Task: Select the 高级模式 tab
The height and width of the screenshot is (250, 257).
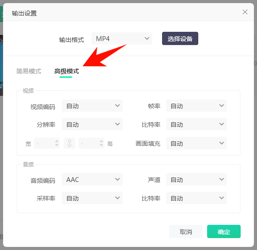Action: (x=67, y=71)
